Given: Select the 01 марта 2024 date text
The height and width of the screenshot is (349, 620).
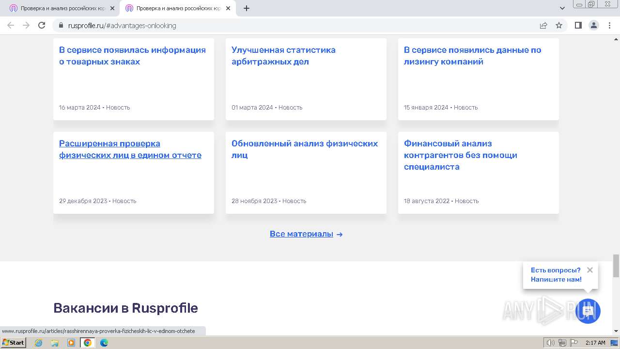Looking at the screenshot, I should (x=252, y=108).
